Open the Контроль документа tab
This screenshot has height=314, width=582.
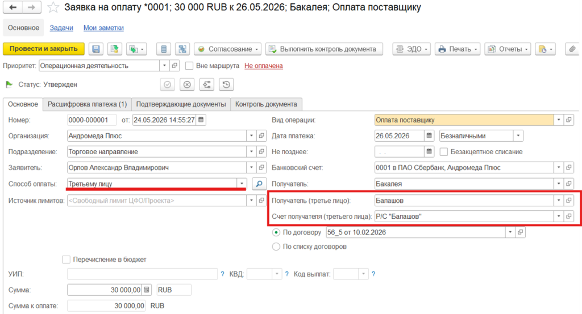coord(266,104)
